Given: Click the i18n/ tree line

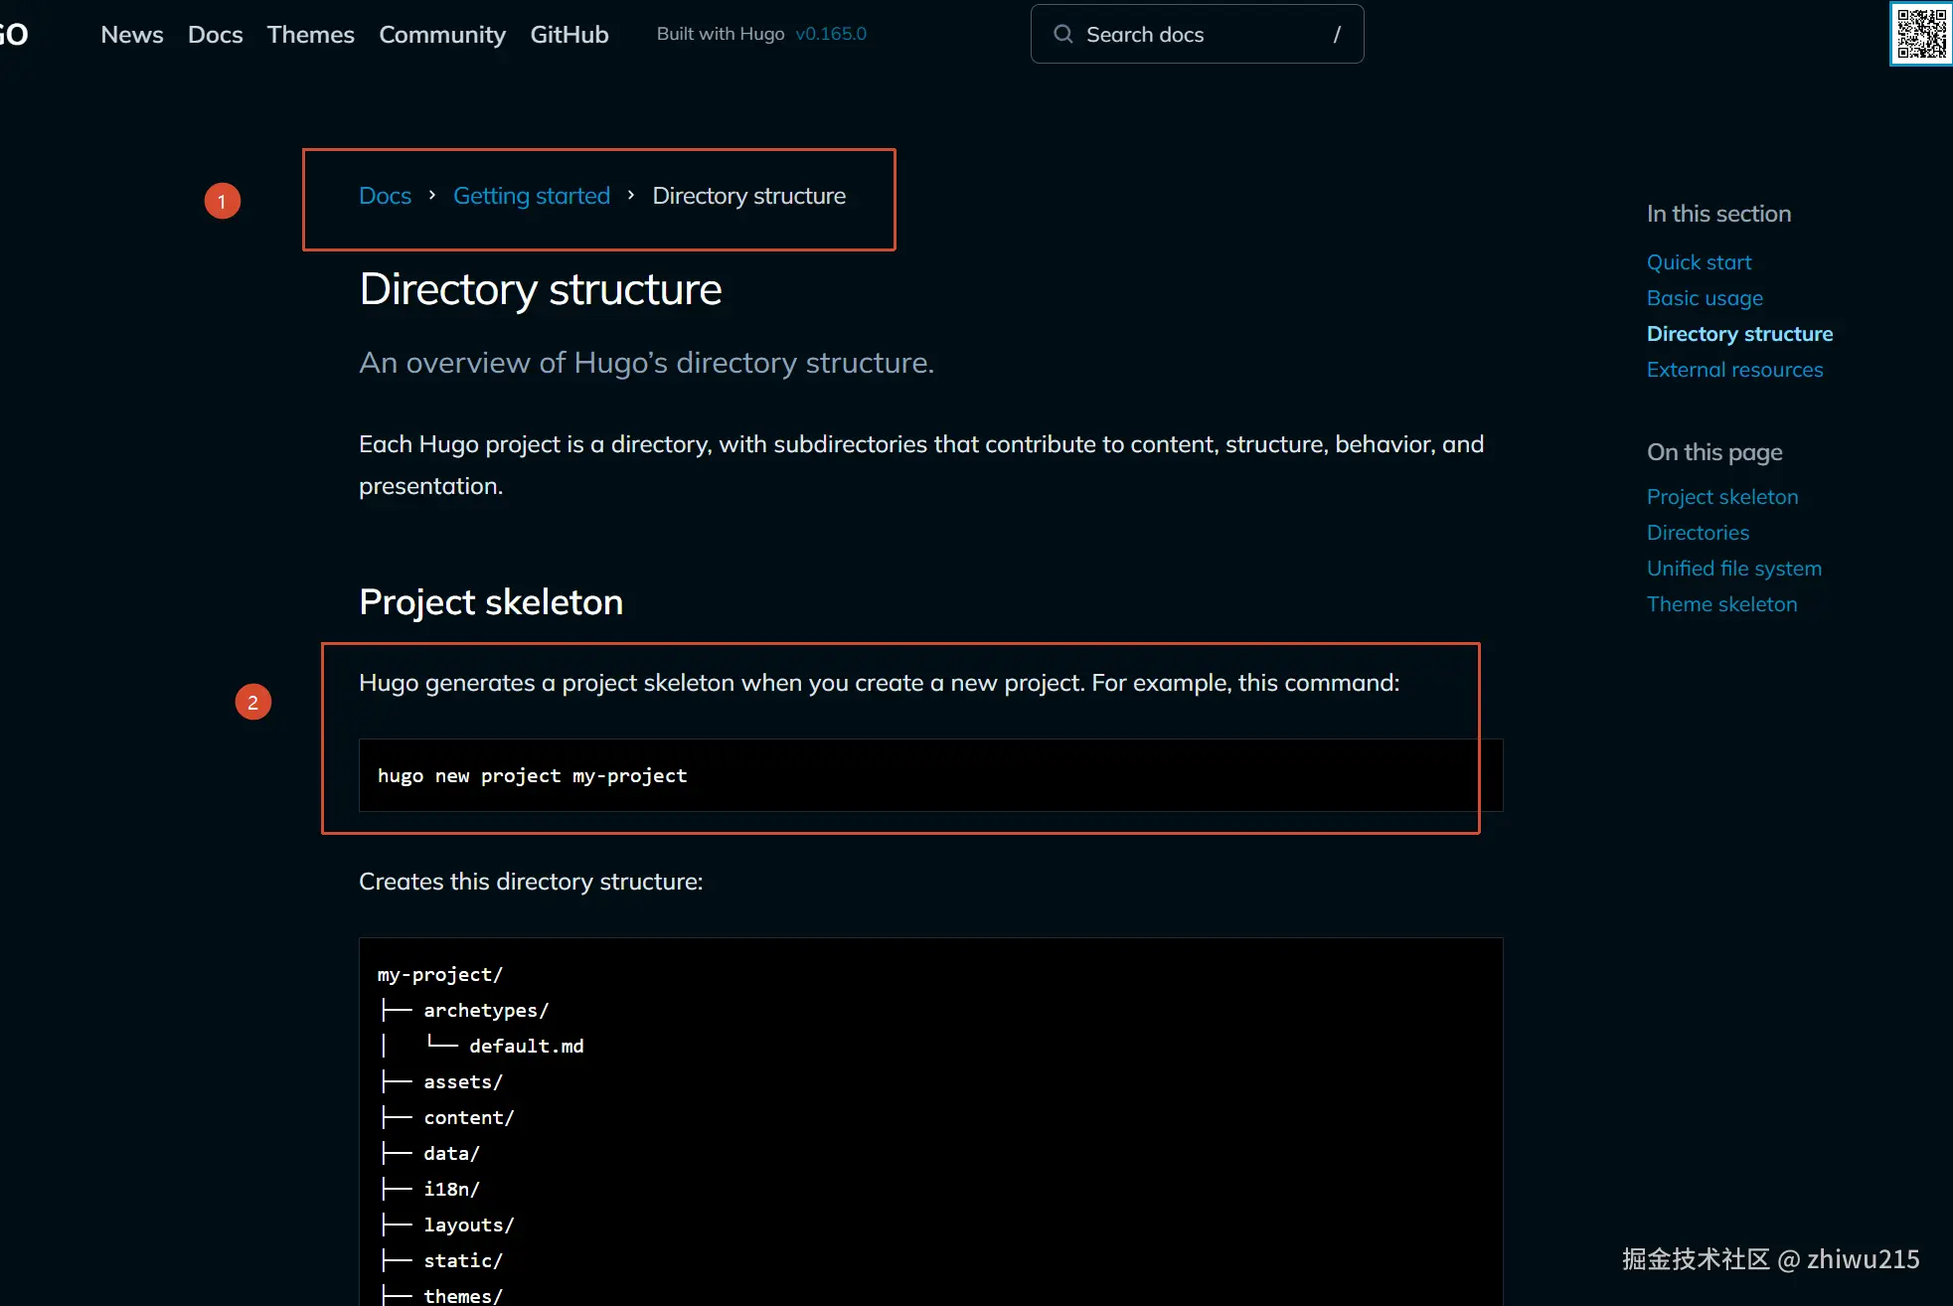Looking at the screenshot, I should click(452, 1190).
